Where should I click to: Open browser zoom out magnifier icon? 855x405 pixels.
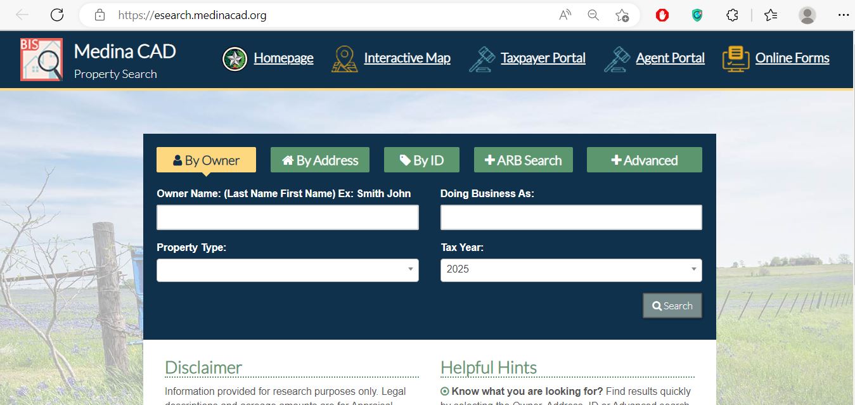(x=593, y=15)
